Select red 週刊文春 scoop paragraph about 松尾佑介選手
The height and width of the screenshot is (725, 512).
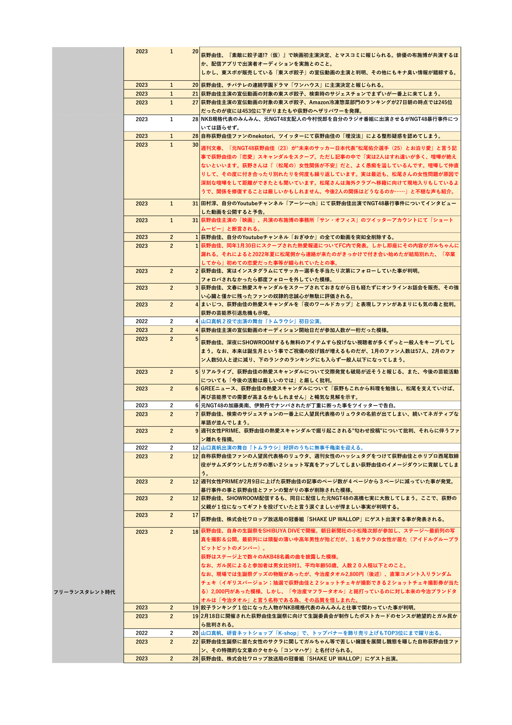(x=330, y=170)
